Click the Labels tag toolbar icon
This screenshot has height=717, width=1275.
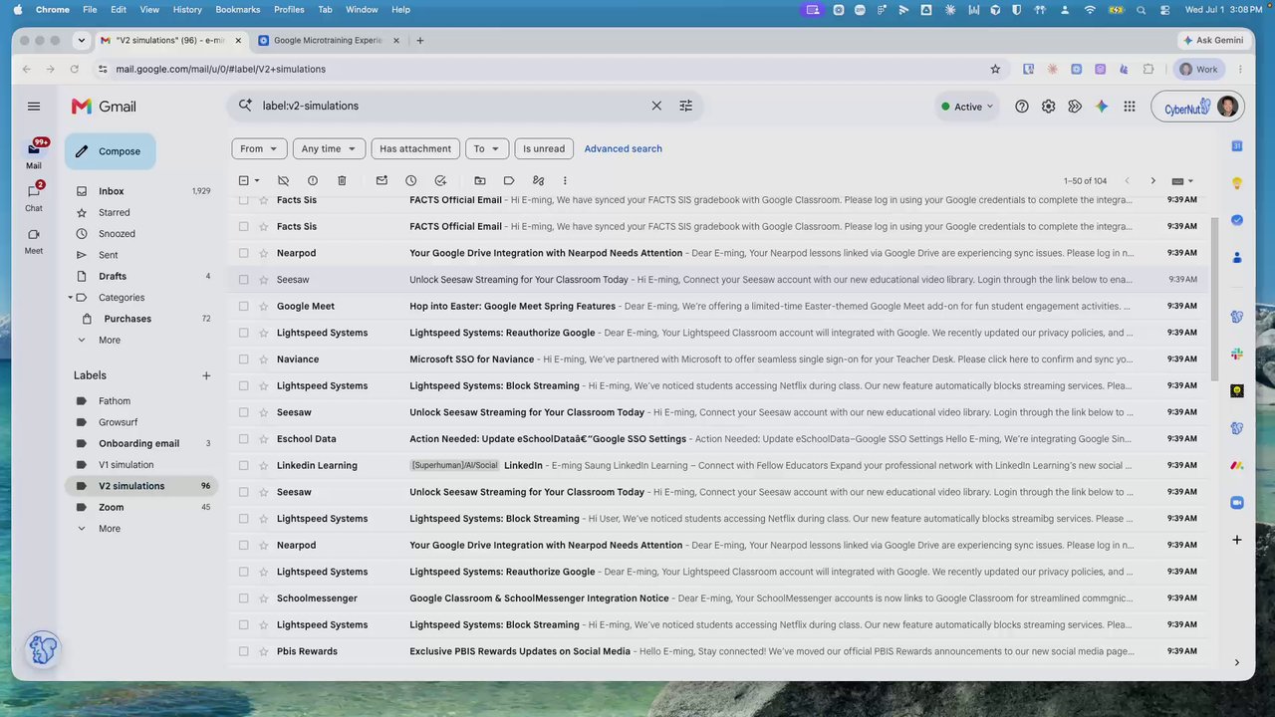coord(509,180)
